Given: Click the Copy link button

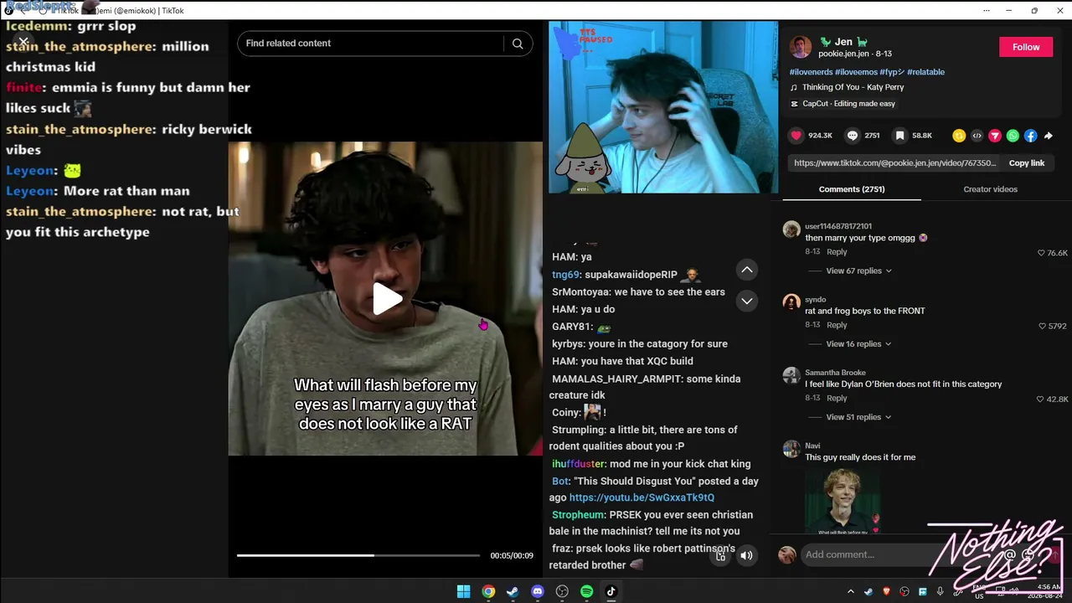Looking at the screenshot, I should tap(1027, 163).
